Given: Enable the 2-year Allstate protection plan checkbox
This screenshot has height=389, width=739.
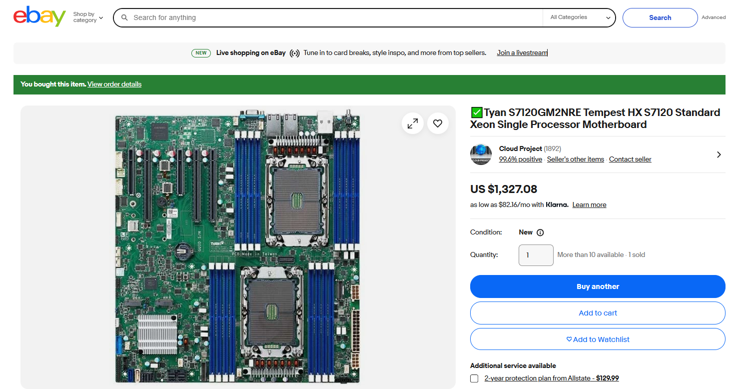Looking at the screenshot, I should (474, 378).
